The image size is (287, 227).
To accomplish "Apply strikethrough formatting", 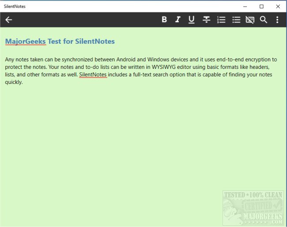I will coord(206,19).
